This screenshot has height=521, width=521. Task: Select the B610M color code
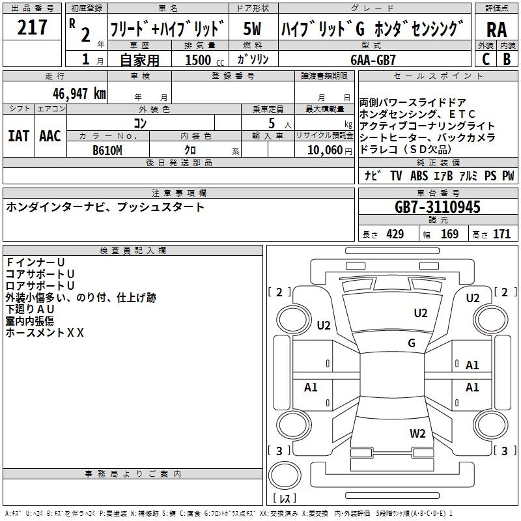click(x=108, y=150)
